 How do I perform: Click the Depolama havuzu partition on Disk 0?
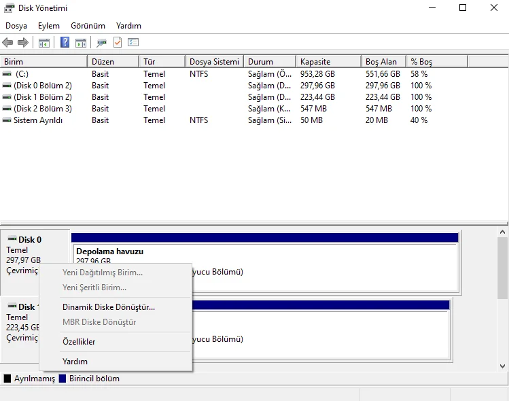click(265, 257)
